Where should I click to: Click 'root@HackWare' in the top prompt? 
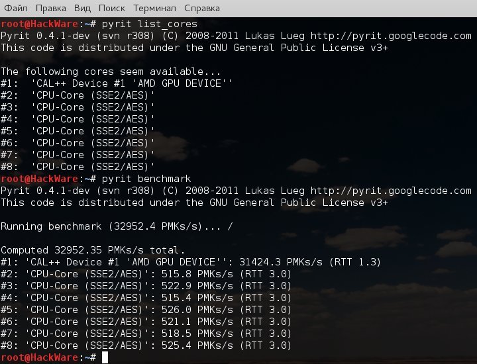point(39,24)
